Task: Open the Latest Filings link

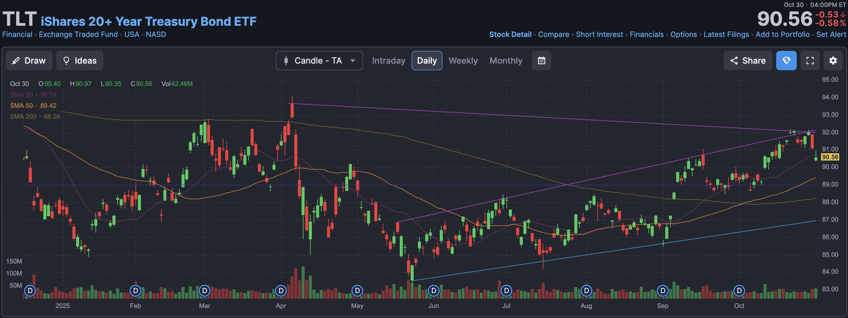Action: pos(726,35)
